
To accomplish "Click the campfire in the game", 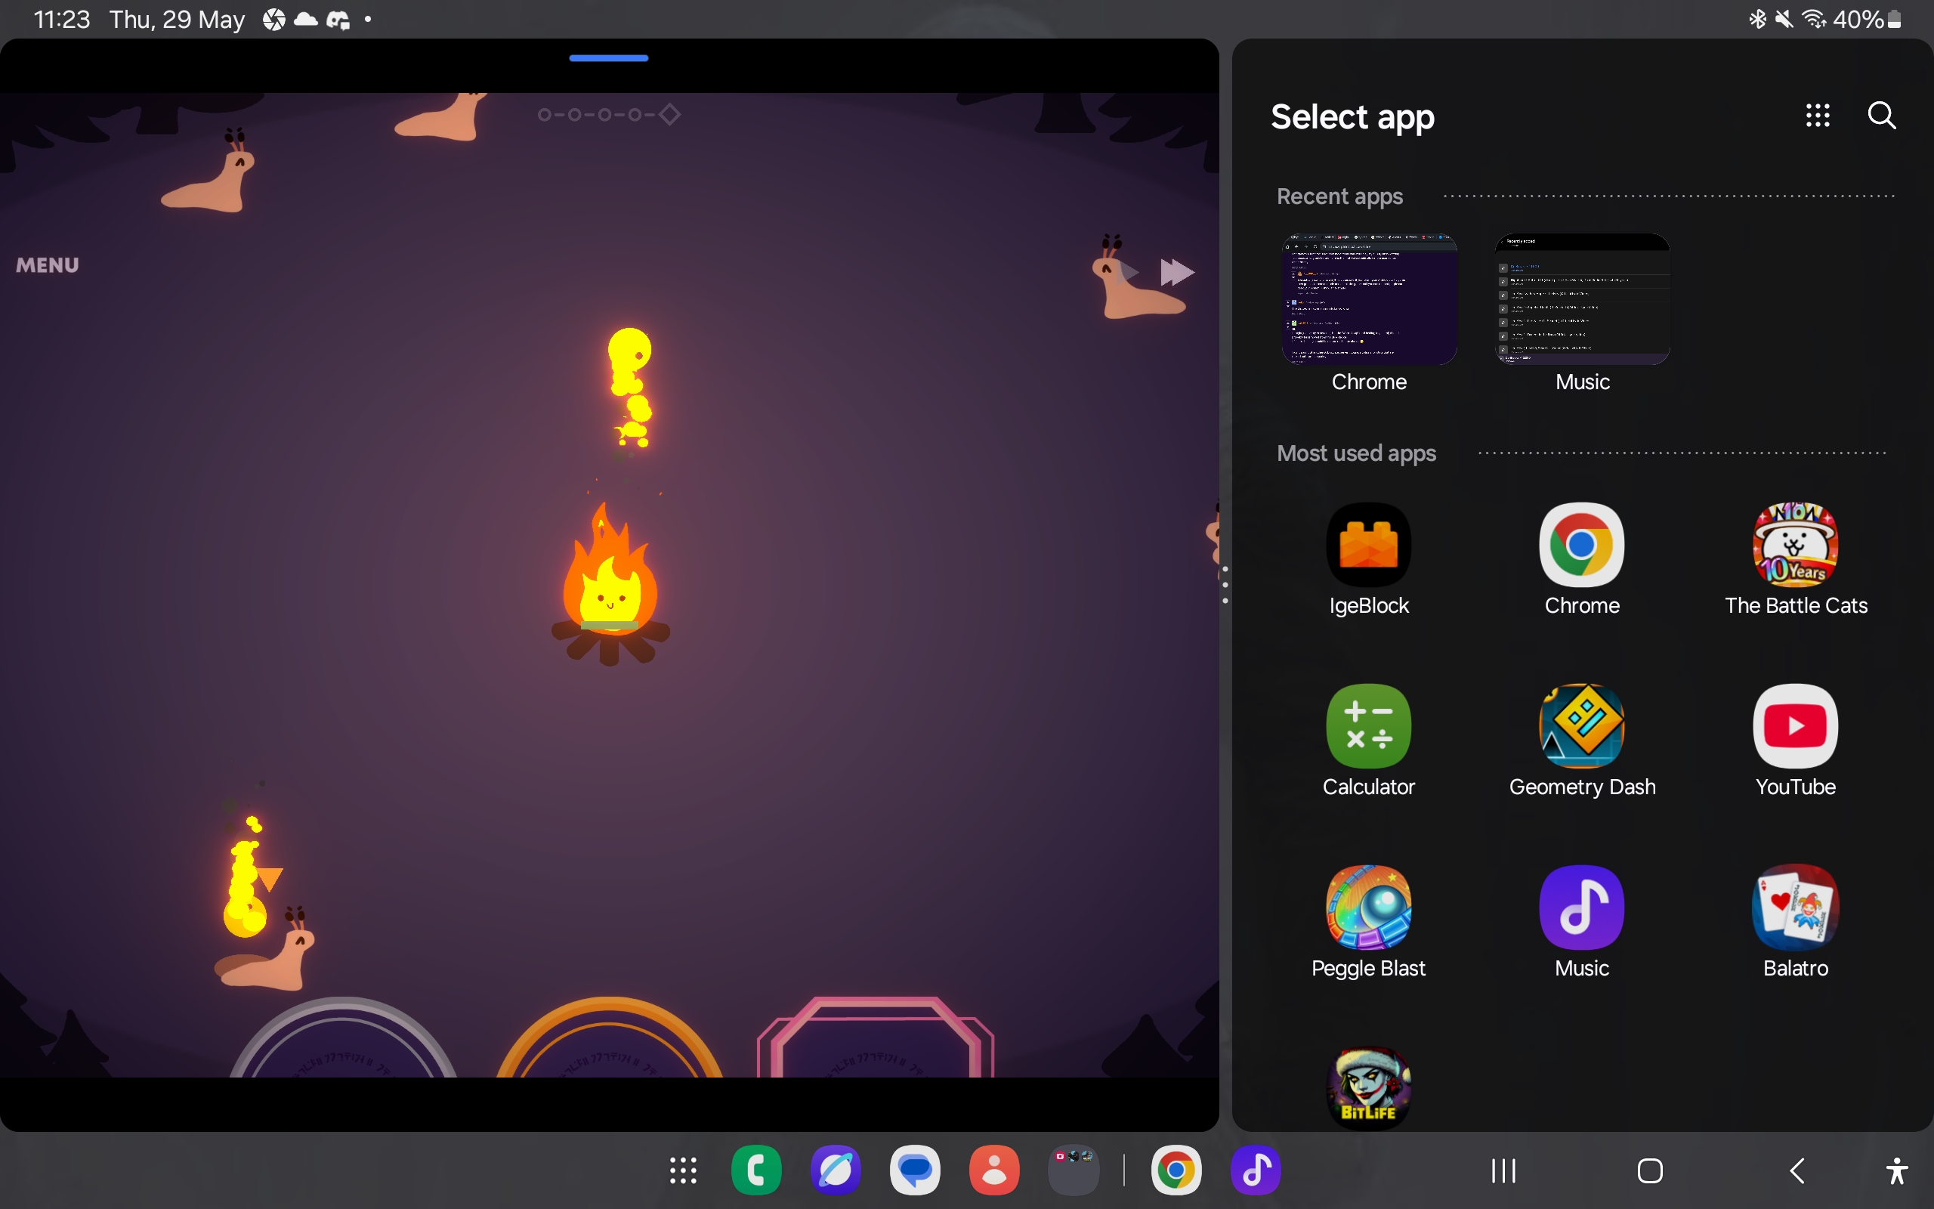I will pyautogui.click(x=610, y=586).
